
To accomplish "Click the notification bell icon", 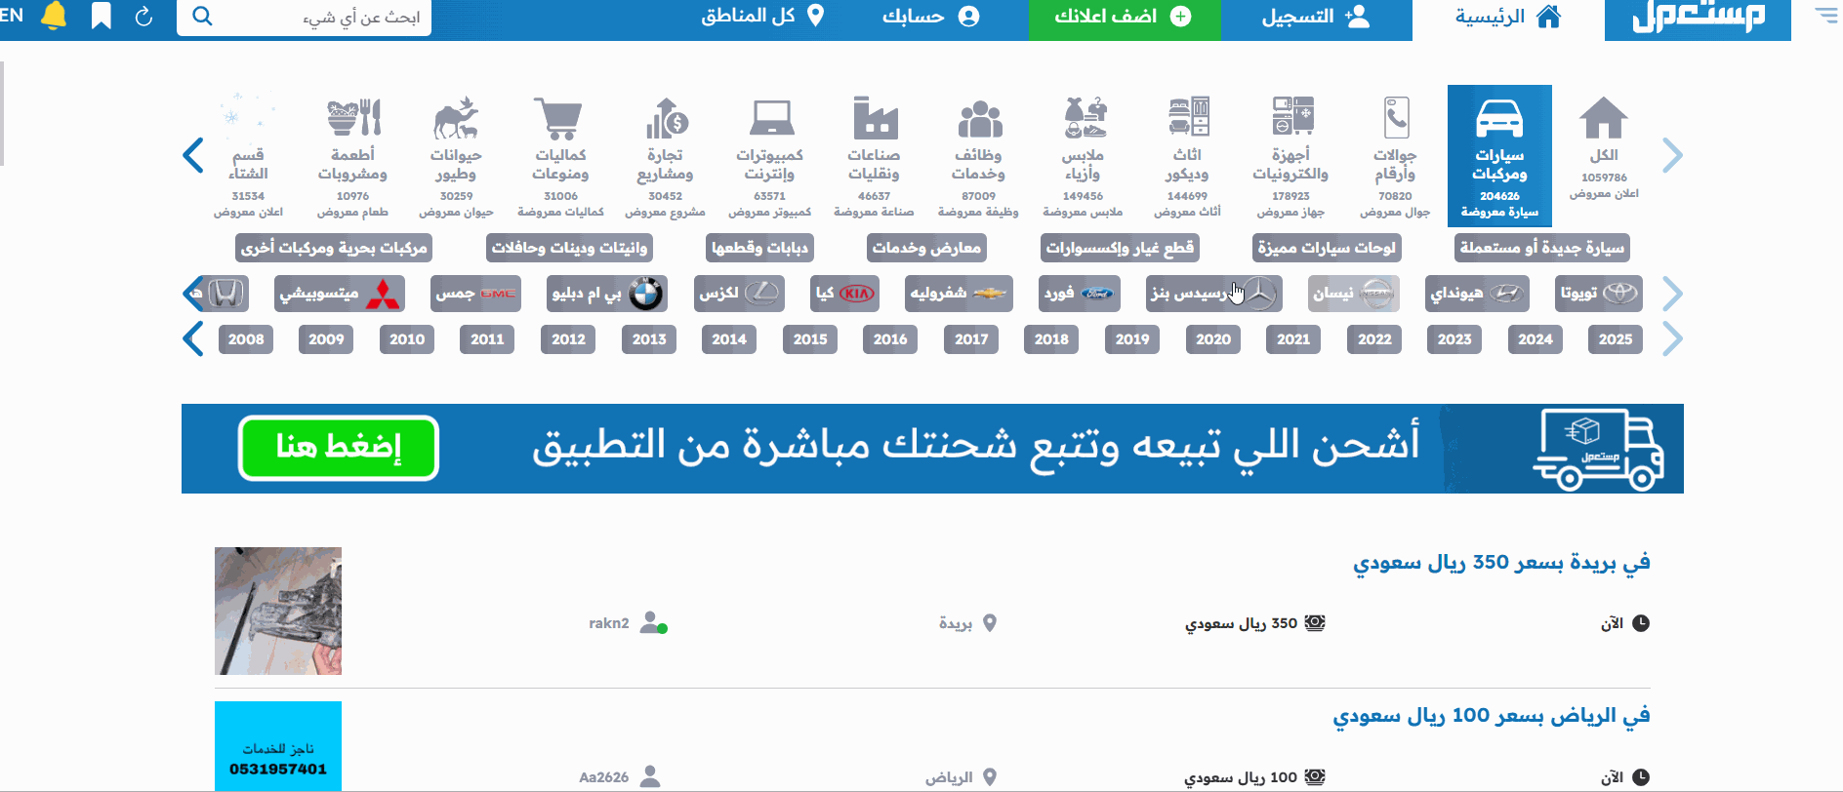I will pos(55,17).
